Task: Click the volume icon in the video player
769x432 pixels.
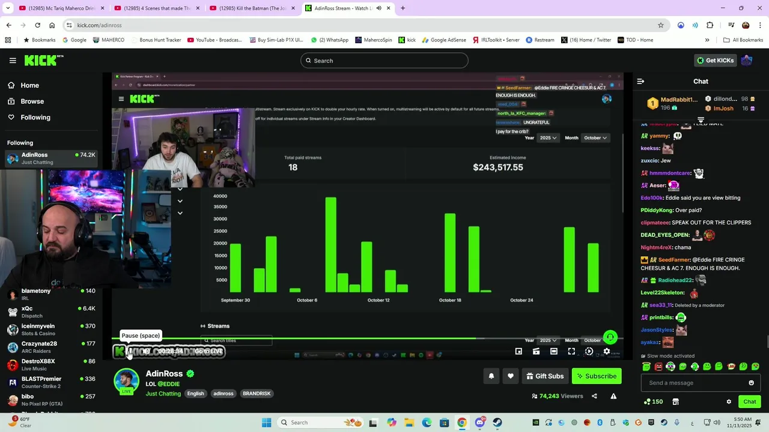Action: [146, 352]
